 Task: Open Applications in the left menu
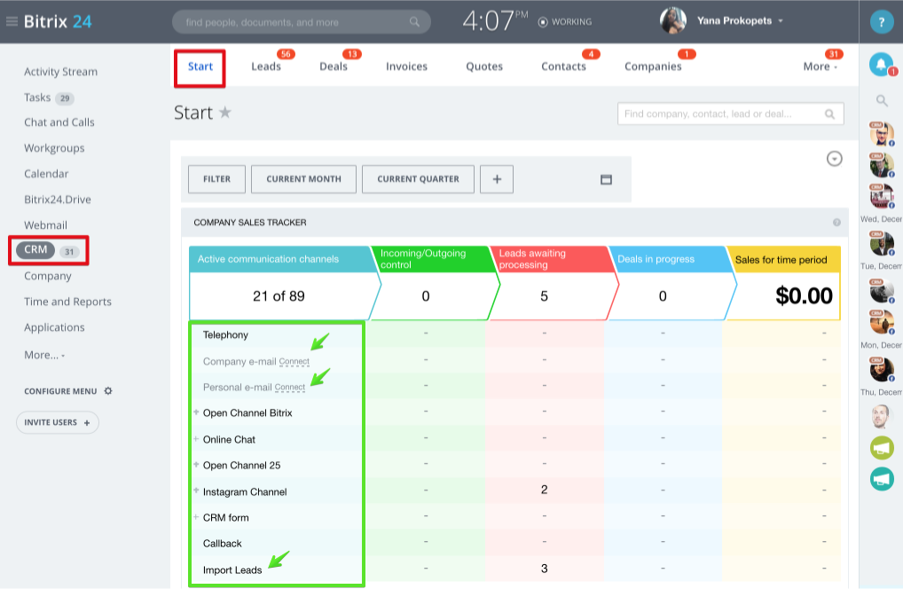point(54,327)
